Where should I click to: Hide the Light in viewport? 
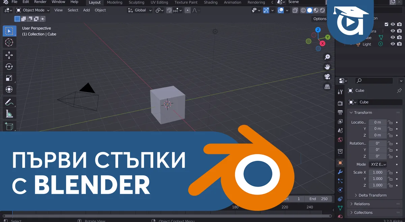click(393, 44)
